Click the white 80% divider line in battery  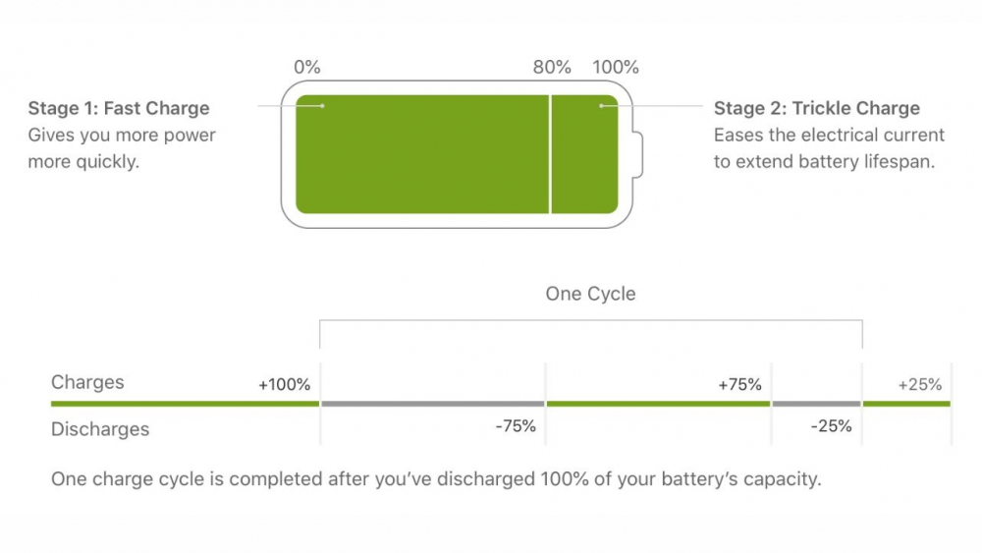550,154
